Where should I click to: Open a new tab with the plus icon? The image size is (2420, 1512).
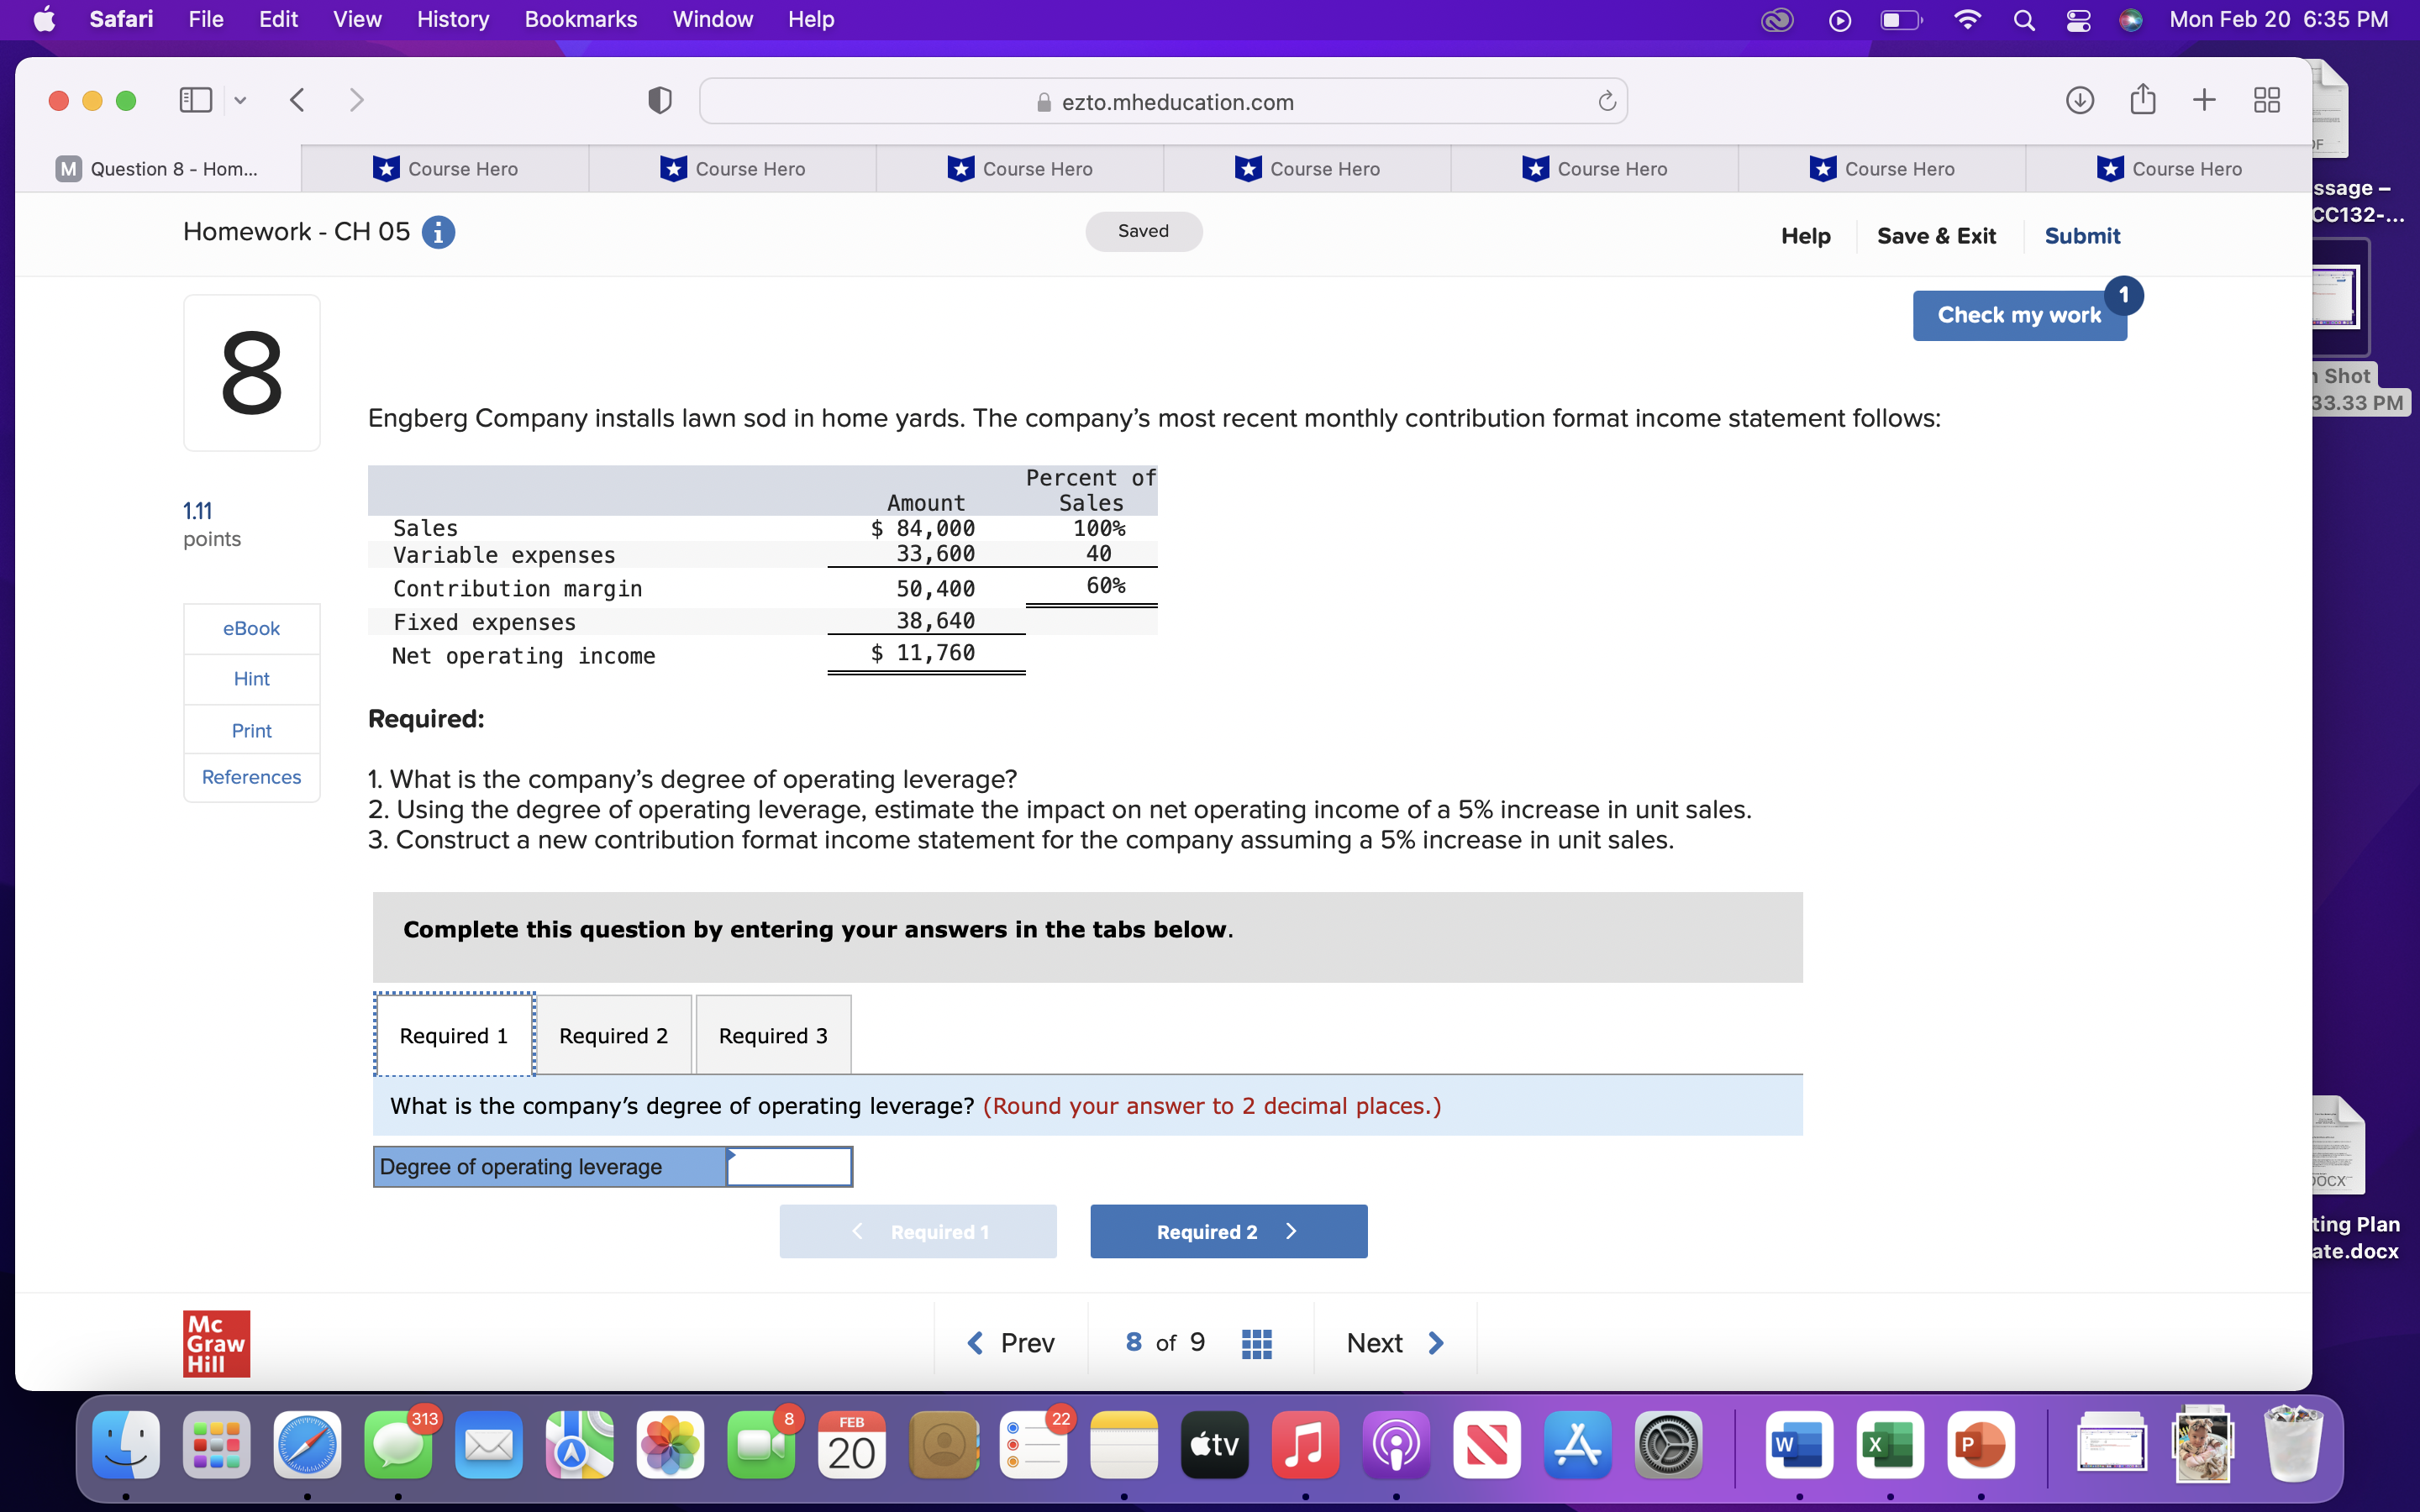point(2204,99)
